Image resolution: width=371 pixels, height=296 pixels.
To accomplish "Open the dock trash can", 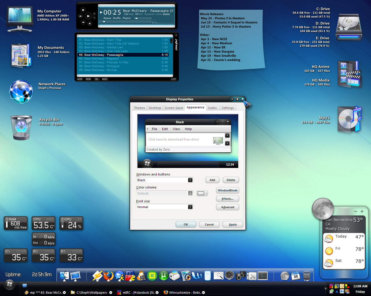I will (307, 276).
